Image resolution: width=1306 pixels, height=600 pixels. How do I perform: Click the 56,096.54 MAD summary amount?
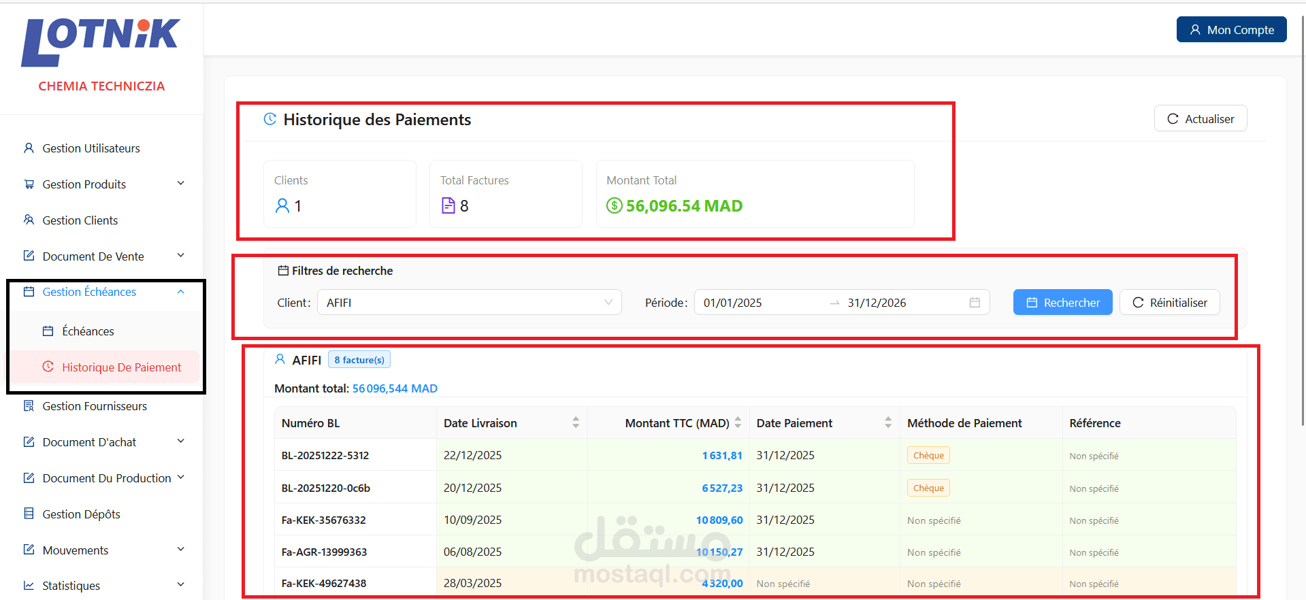[684, 205]
